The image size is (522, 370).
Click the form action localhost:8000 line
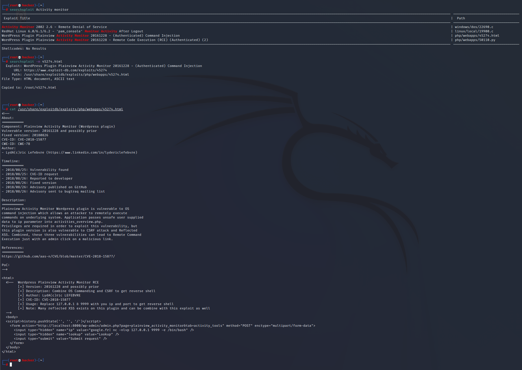pyautogui.click(x=162, y=326)
